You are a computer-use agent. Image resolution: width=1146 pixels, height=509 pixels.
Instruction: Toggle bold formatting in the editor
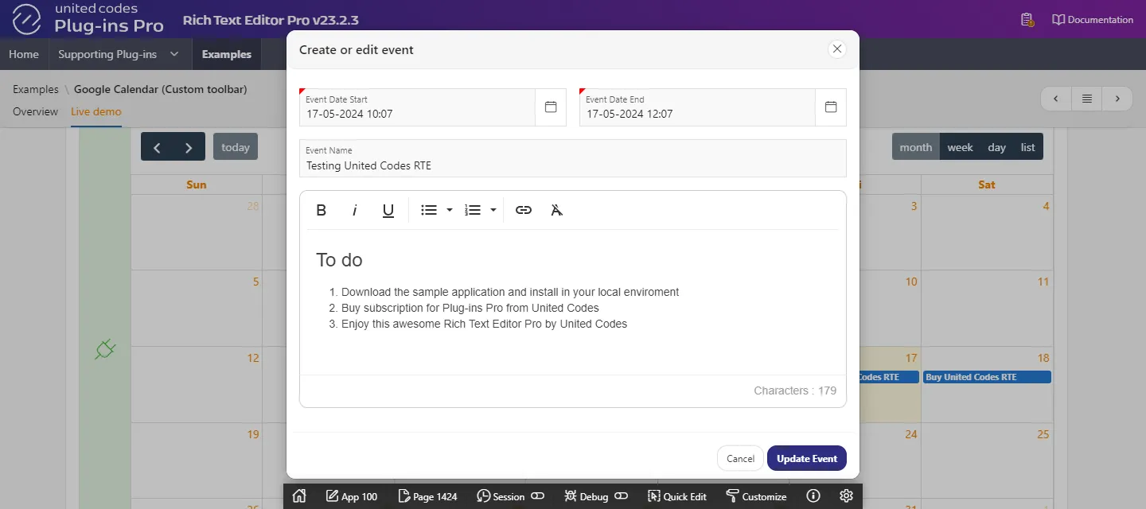[x=322, y=210]
